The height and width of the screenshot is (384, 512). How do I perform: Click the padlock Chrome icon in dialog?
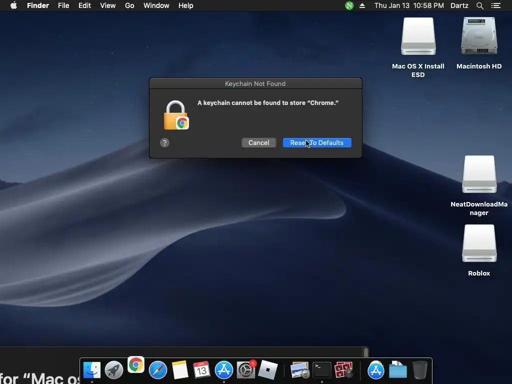click(176, 115)
